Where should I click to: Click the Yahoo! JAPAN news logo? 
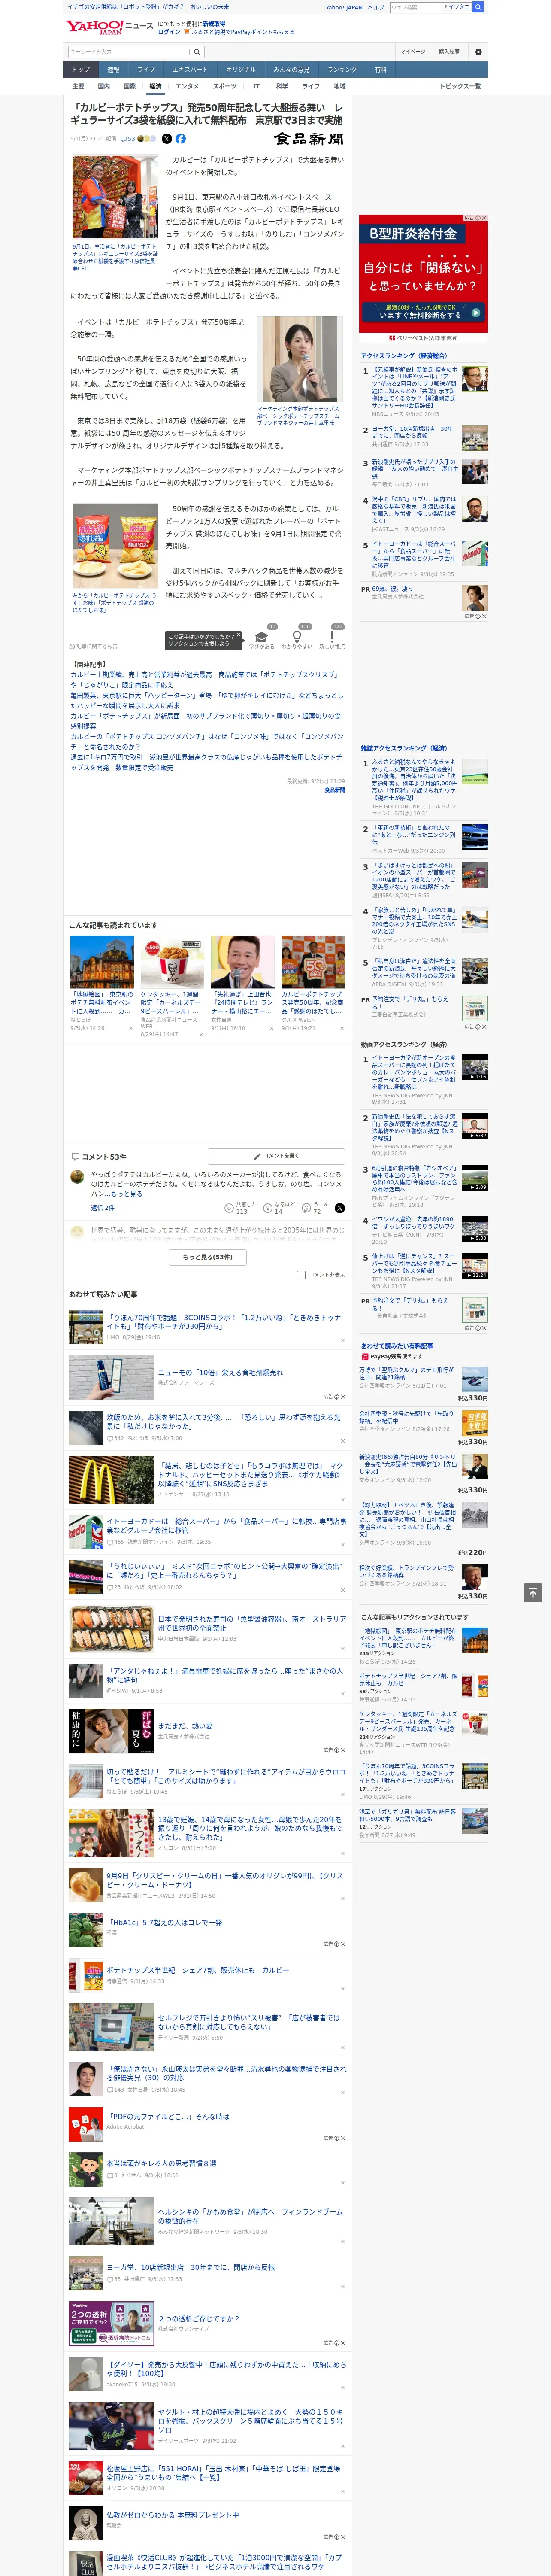(x=110, y=27)
